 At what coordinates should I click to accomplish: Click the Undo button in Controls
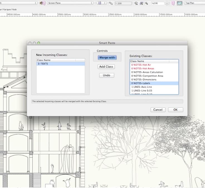click(x=107, y=75)
